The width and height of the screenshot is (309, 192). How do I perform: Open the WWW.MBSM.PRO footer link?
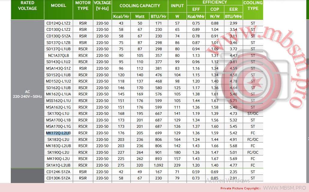pos(284,188)
